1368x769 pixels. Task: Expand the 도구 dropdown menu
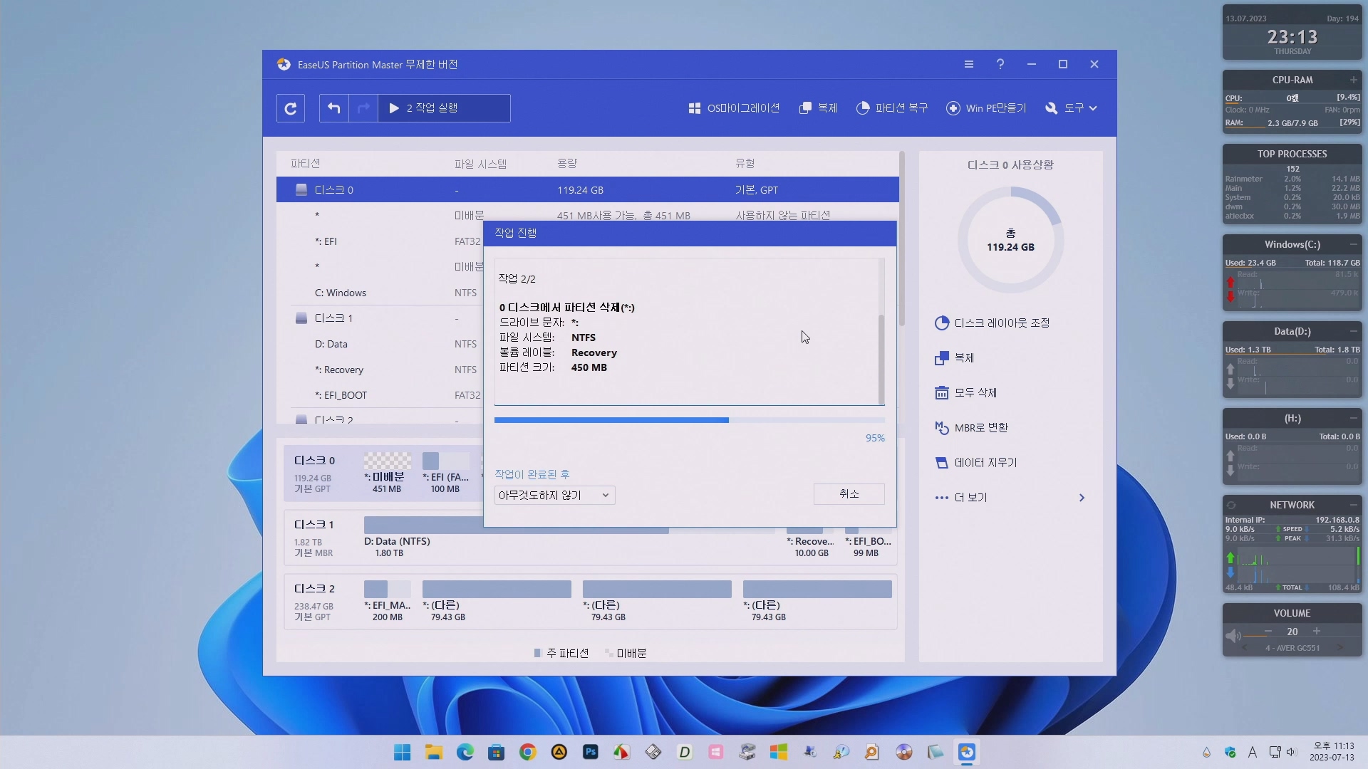click(1071, 108)
